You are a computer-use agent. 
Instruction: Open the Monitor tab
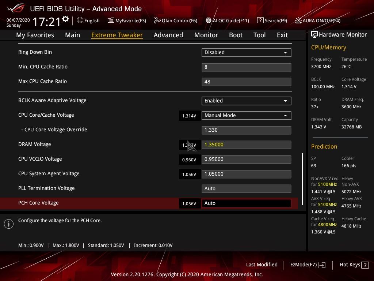206,35
